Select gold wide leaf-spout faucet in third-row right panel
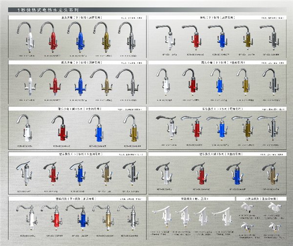 click(242, 128)
